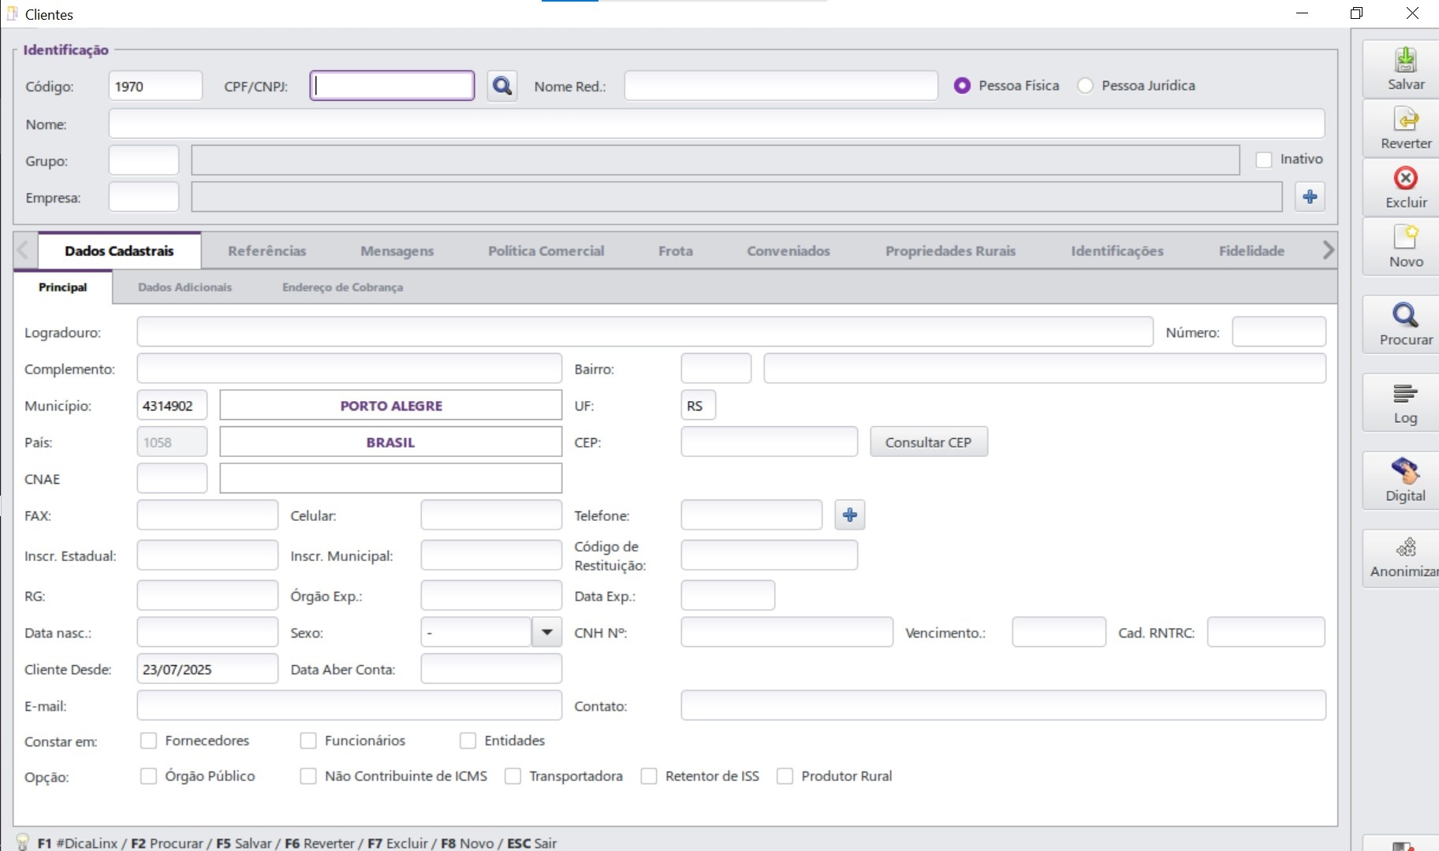This screenshot has width=1439, height=851.
Task: Open the Sexo dropdown arrow
Action: [546, 632]
